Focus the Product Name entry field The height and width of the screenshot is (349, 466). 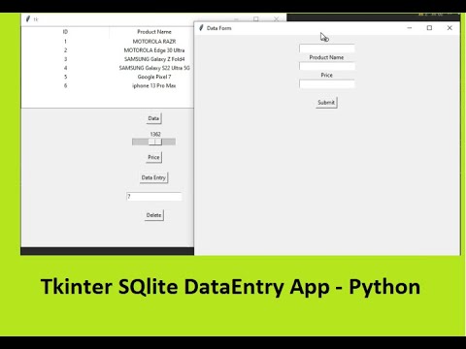pyautogui.click(x=327, y=66)
